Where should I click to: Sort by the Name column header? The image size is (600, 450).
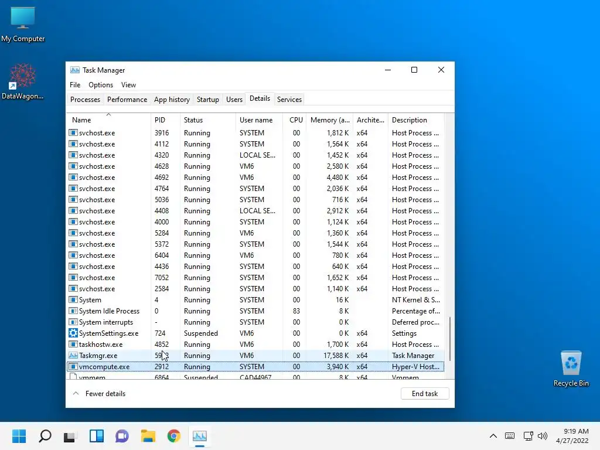pyautogui.click(x=108, y=120)
